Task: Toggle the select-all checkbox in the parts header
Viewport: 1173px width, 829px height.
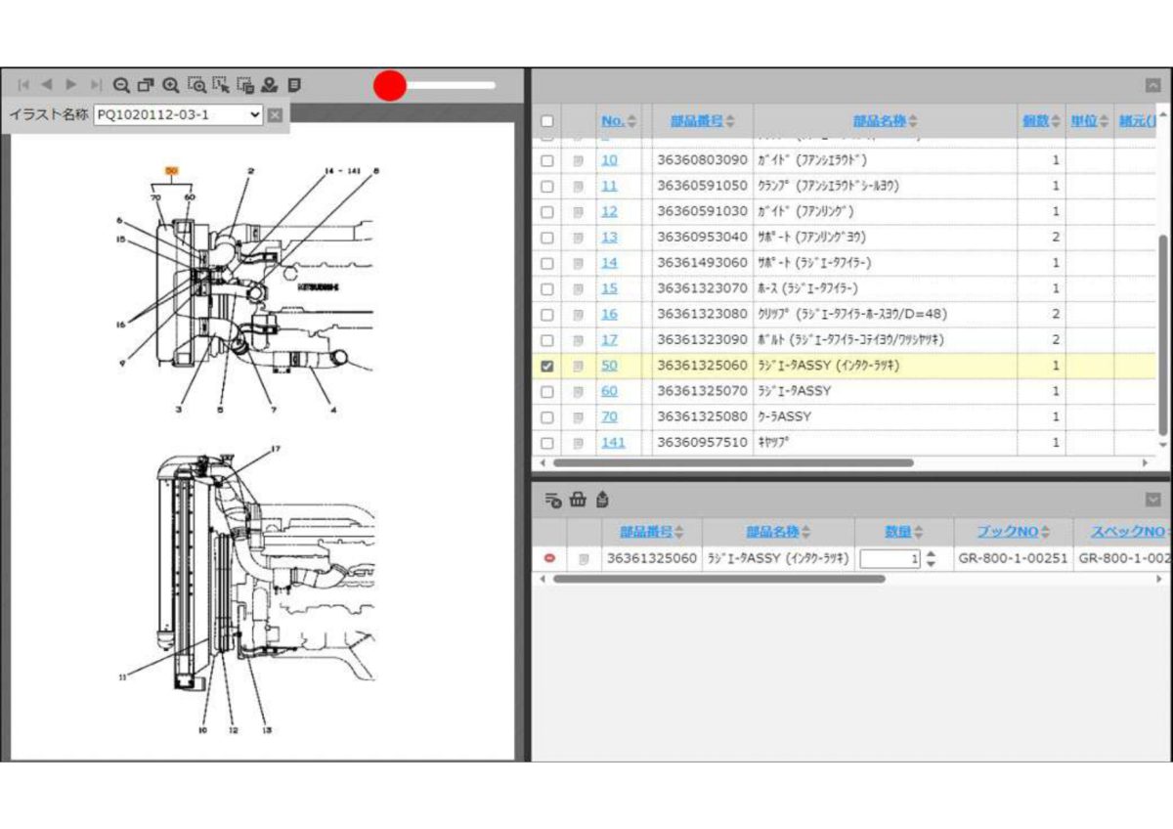Action: (x=547, y=121)
